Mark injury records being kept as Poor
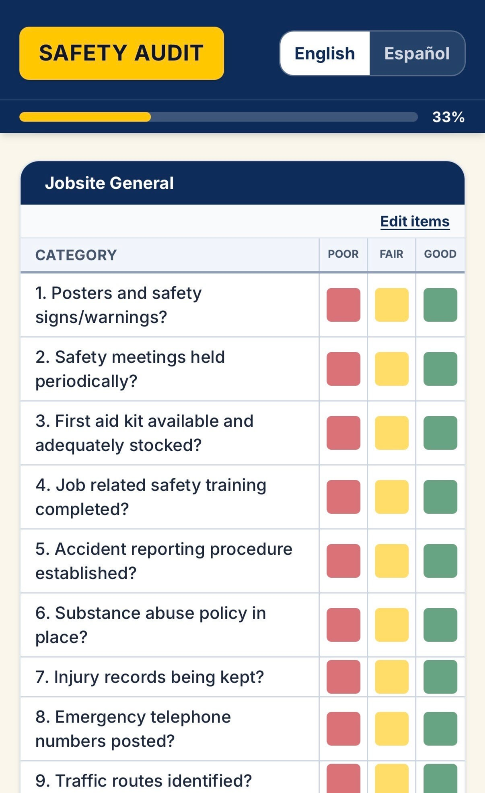485x793 pixels. tap(343, 677)
